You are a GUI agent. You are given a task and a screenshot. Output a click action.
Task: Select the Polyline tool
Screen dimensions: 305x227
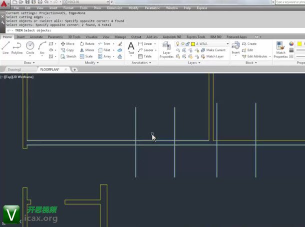point(17,47)
